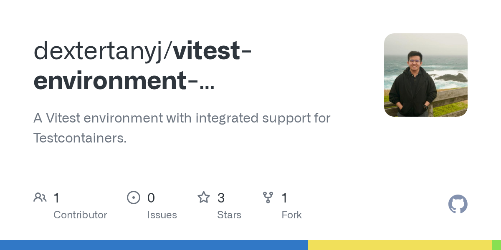Click the green language bar segment
501x250 pixels.
pos(496,245)
